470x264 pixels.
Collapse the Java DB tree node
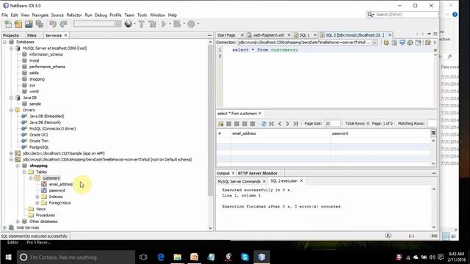pos(11,98)
